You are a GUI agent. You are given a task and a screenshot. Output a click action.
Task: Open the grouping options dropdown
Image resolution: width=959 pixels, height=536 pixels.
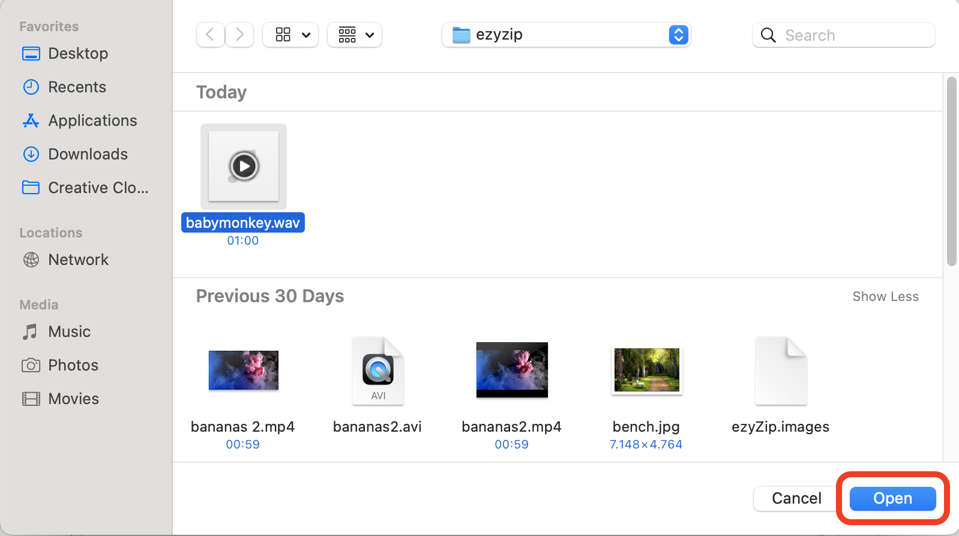click(x=355, y=35)
